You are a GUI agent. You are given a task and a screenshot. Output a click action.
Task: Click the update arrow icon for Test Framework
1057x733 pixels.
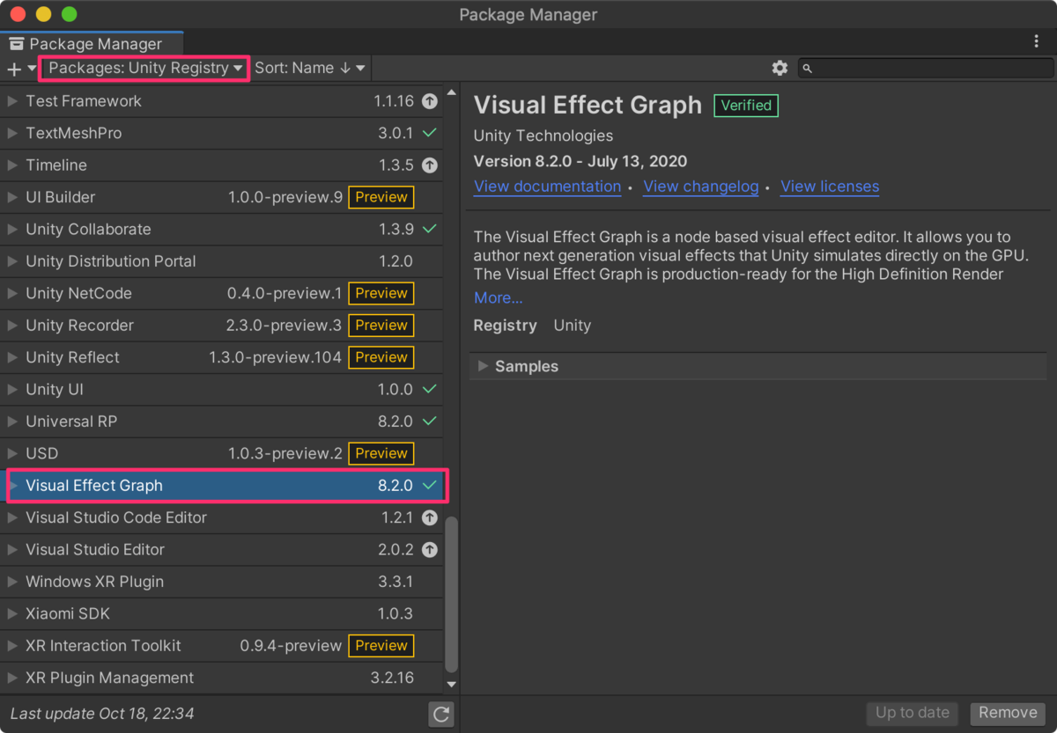tap(430, 101)
